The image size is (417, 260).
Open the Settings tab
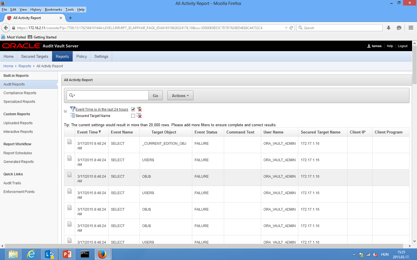(x=101, y=56)
